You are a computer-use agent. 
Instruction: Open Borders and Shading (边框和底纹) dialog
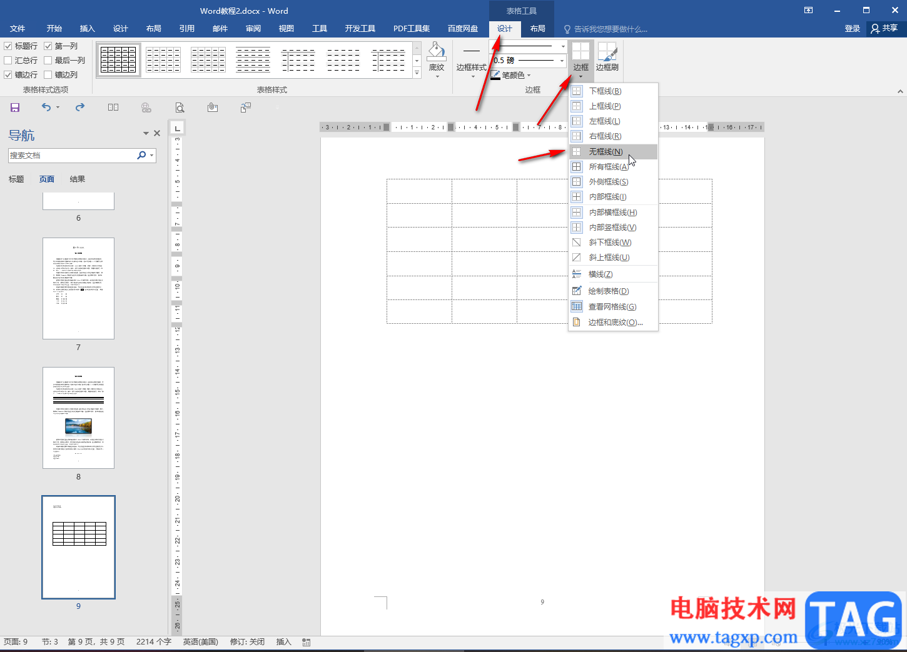click(613, 323)
